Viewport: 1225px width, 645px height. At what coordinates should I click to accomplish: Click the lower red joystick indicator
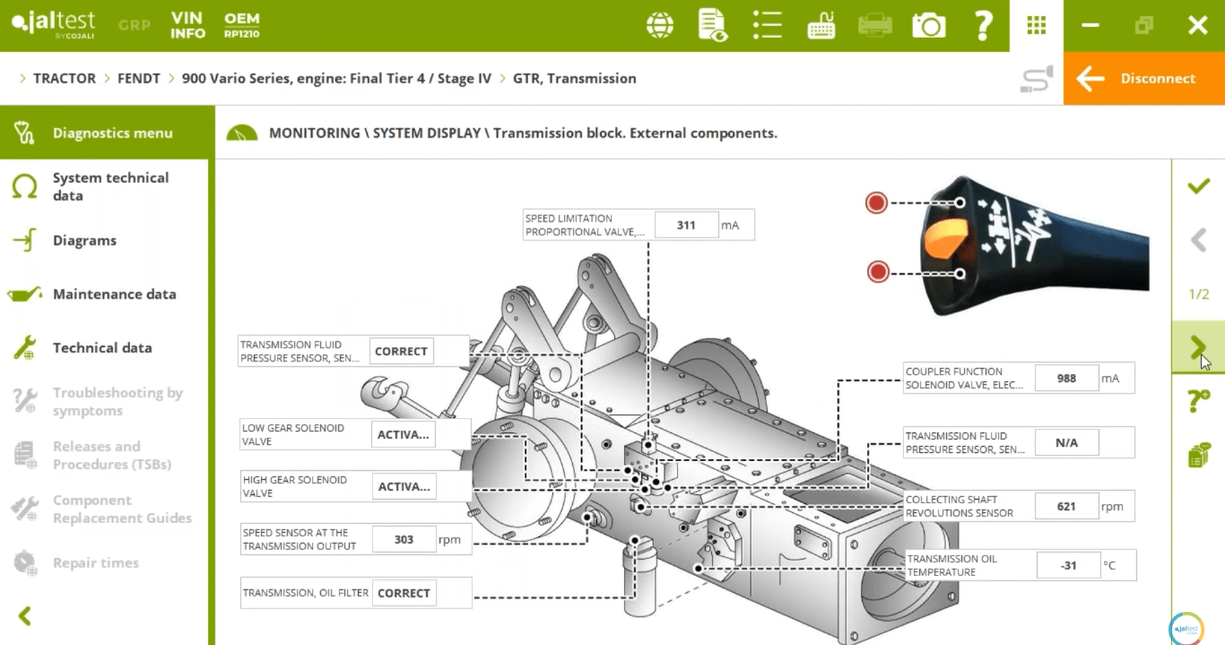877,271
